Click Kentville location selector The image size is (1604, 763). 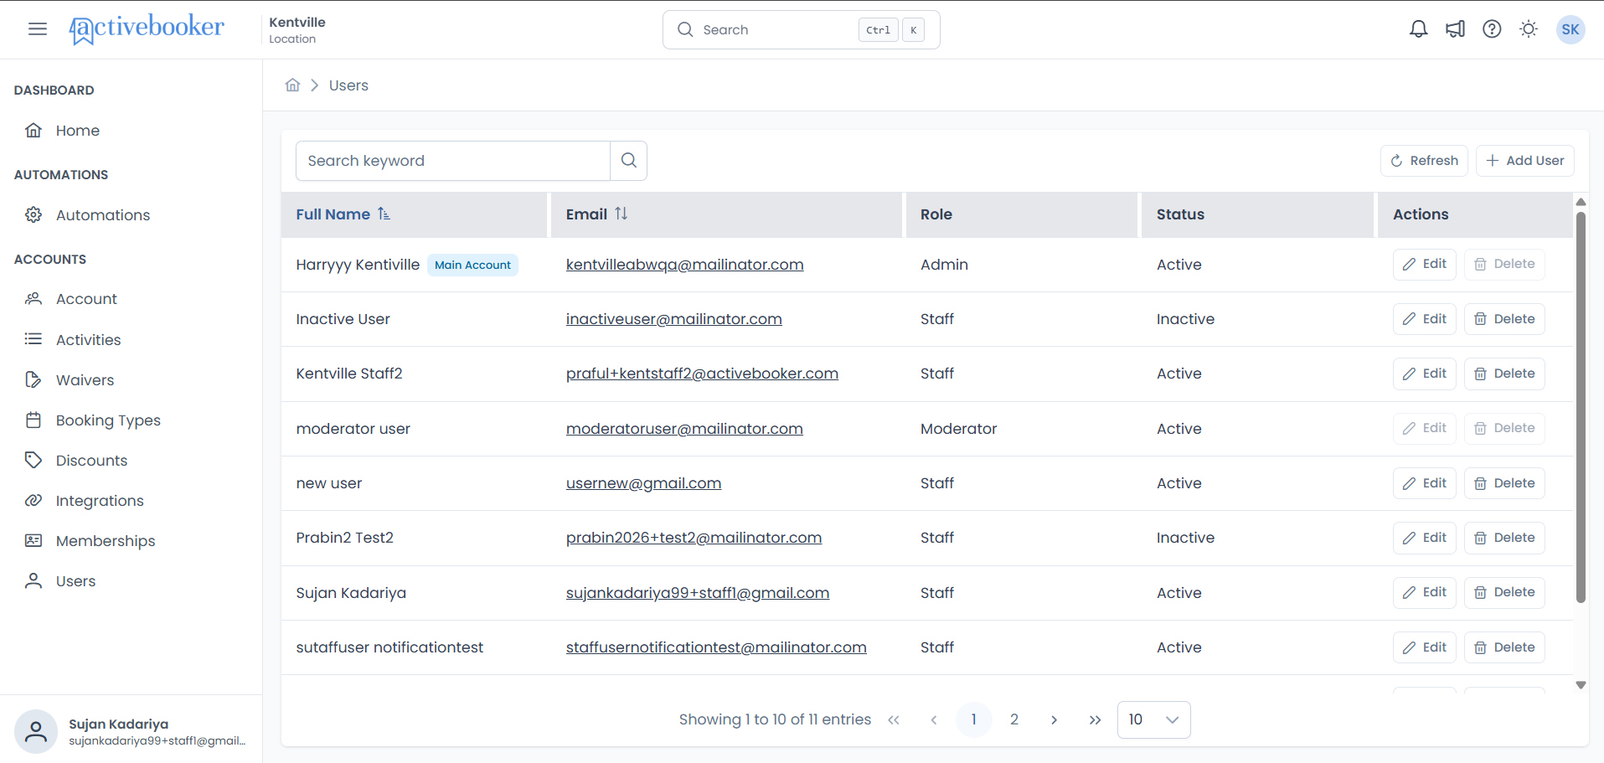pos(297,29)
